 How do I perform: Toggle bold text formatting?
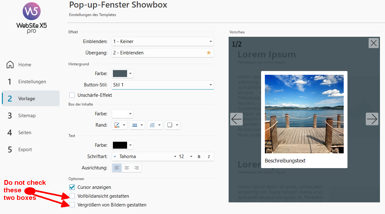coord(199,156)
